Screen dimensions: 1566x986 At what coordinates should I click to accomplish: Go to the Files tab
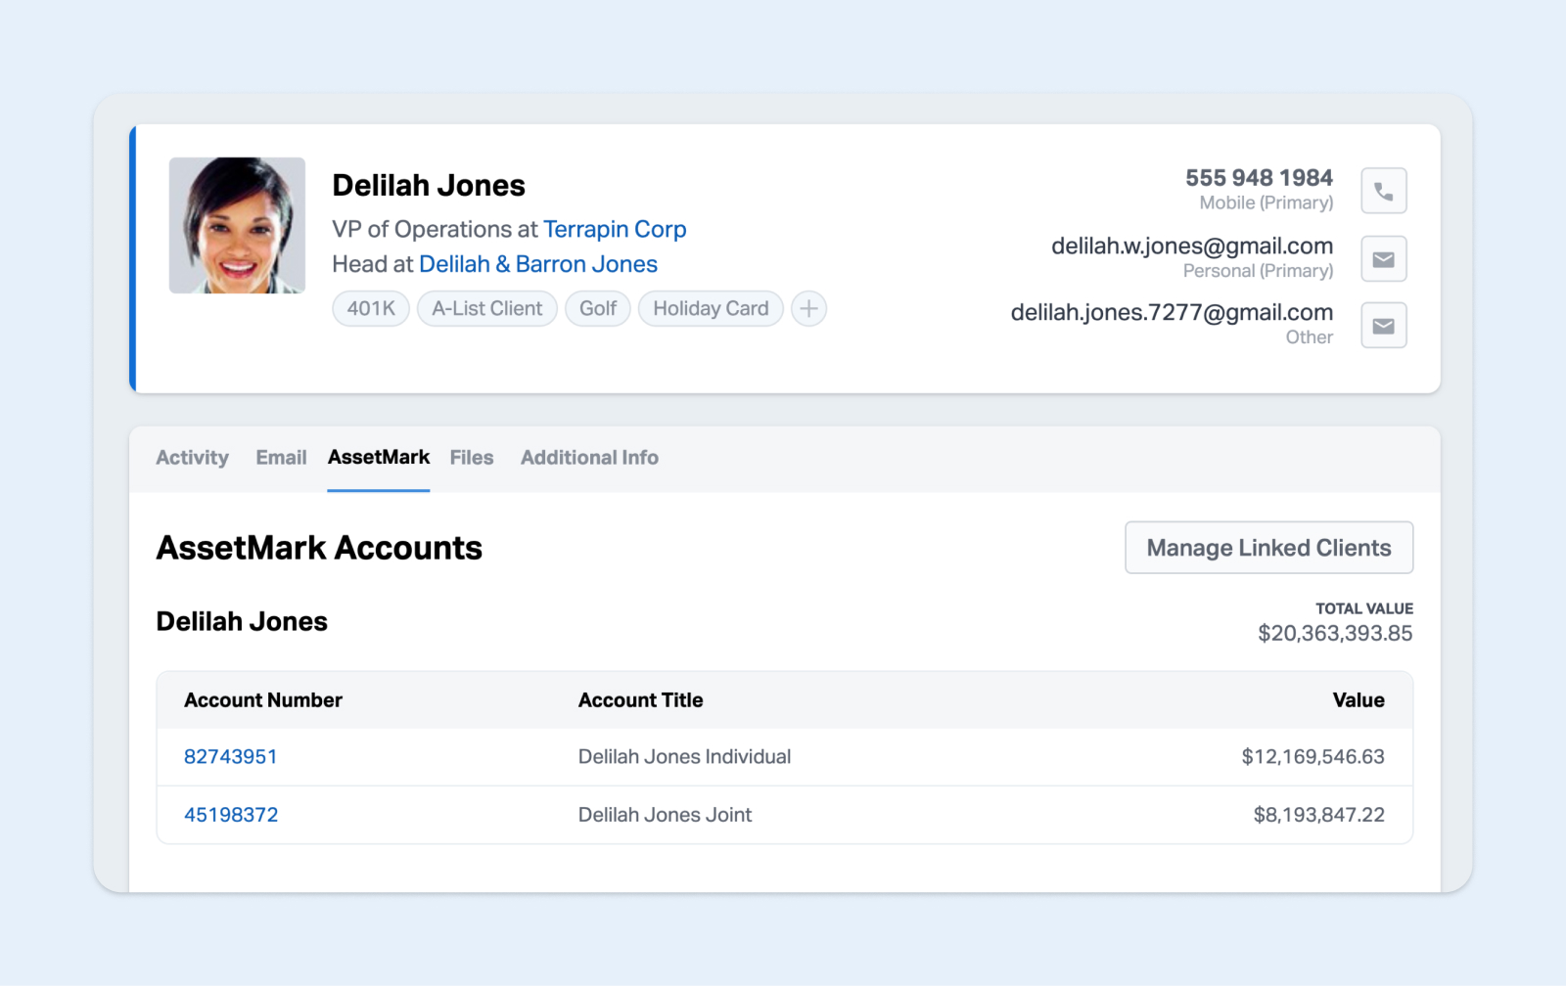tap(471, 458)
